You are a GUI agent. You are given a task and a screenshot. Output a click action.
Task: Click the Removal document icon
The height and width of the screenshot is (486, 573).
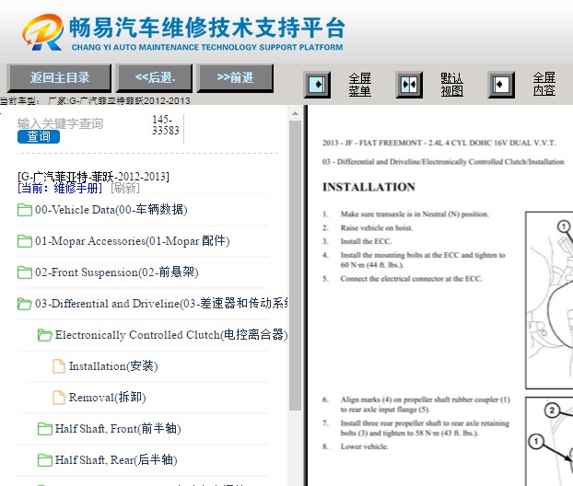[x=58, y=398]
